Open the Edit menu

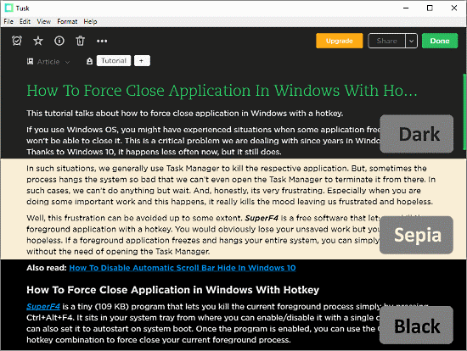point(25,21)
